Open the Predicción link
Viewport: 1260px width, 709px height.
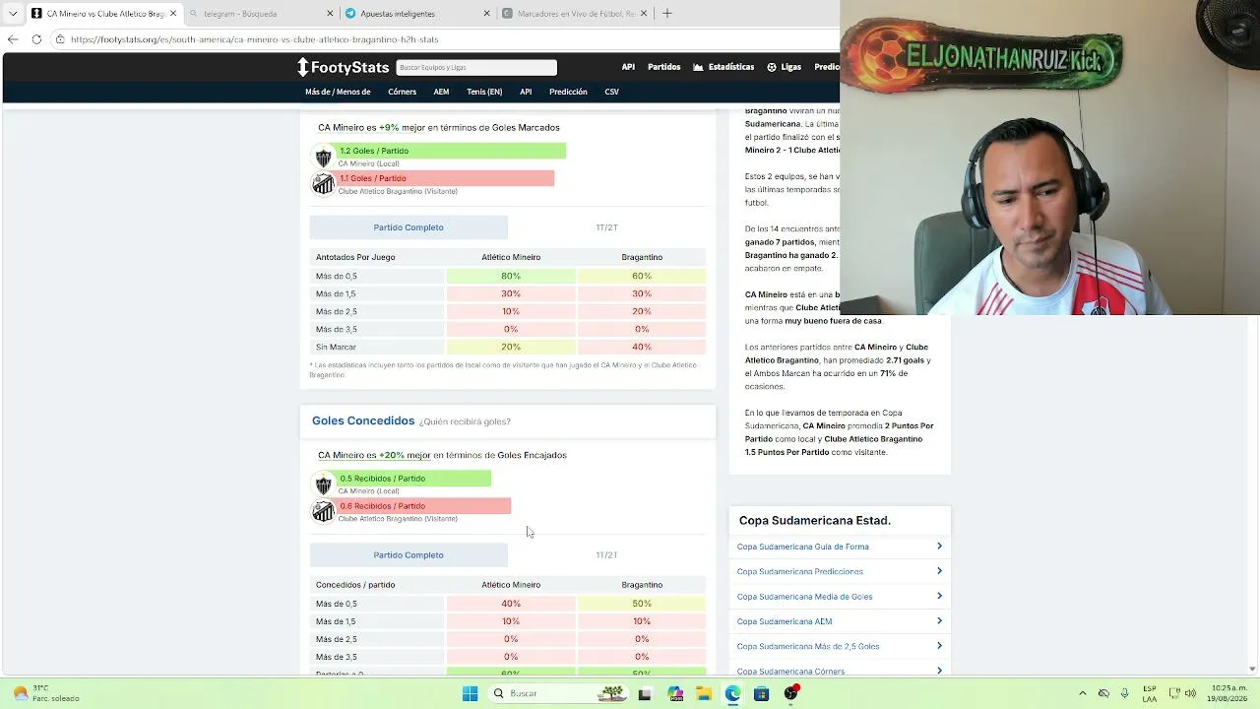tap(568, 92)
